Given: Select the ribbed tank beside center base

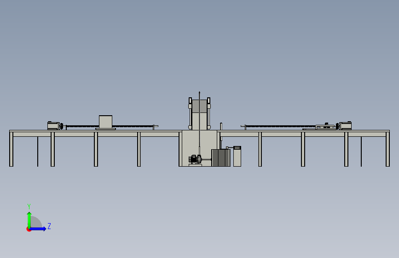Looking at the screenshot, I should [x=221, y=158].
